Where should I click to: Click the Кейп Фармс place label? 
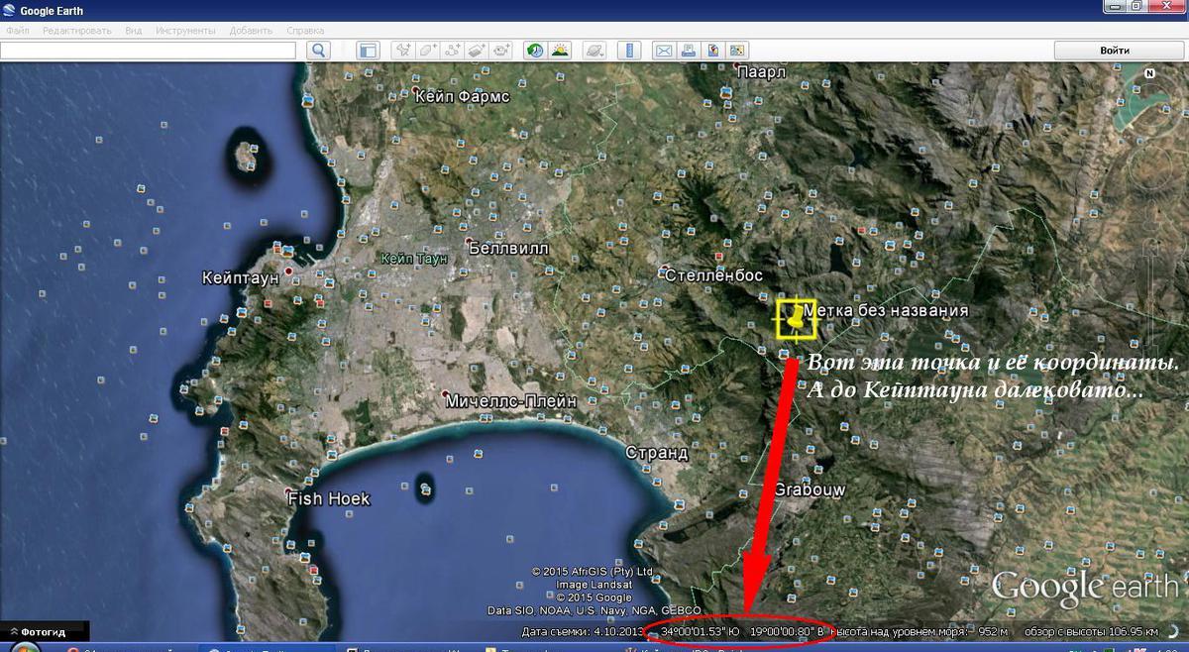coord(463,96)
